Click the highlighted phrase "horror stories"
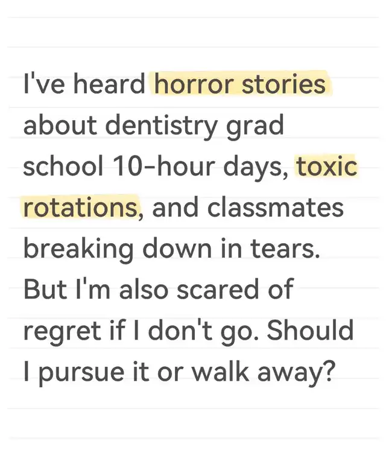 [240, 84]
